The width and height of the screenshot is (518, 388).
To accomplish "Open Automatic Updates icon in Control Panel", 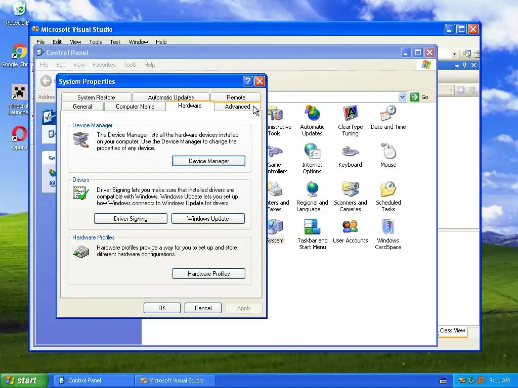I will 312,120.
